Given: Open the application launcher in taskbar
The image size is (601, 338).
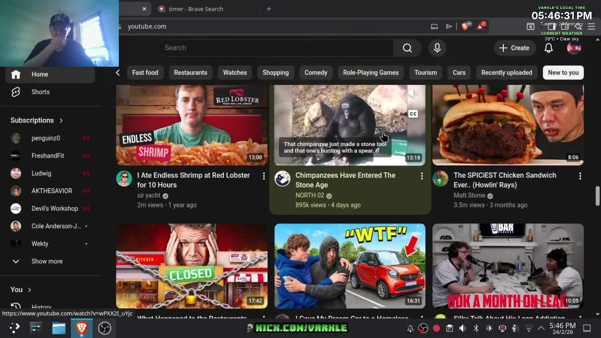Looking at the screenshot, I should click(14, 328).
